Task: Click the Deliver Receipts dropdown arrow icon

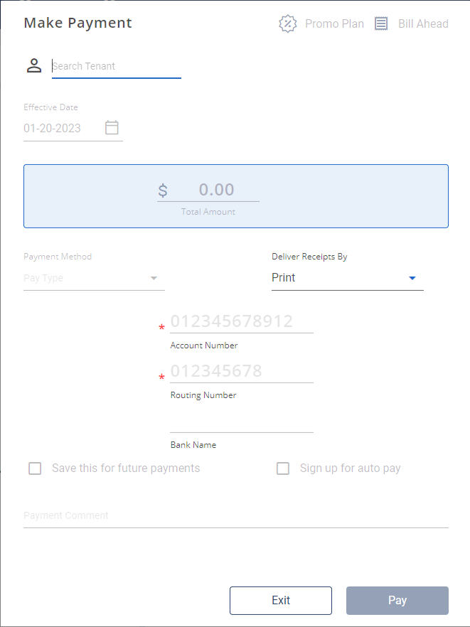Action: (412, 279)
